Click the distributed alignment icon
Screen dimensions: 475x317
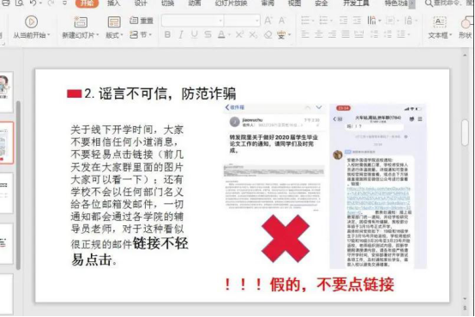pos(359,34)
